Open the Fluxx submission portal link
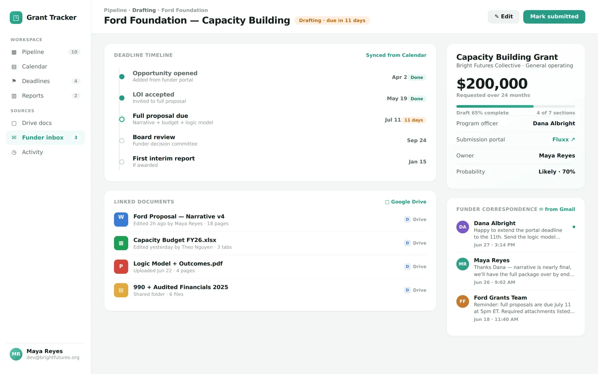 pos(564,140)
